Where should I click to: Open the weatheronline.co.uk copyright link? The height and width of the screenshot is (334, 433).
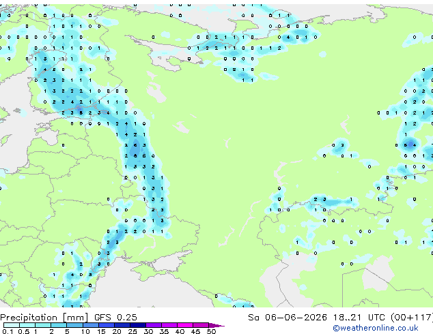376,328
